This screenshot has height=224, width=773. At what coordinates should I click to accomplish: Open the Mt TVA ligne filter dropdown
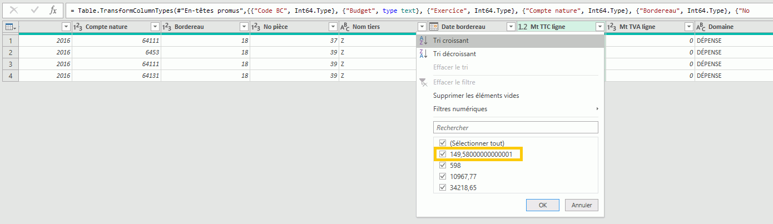(x=688, y=27)
